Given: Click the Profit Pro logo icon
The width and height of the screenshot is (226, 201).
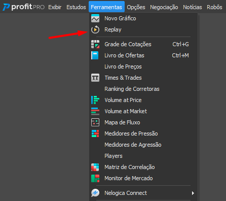Looking at the screenshot, I should 7,7.
